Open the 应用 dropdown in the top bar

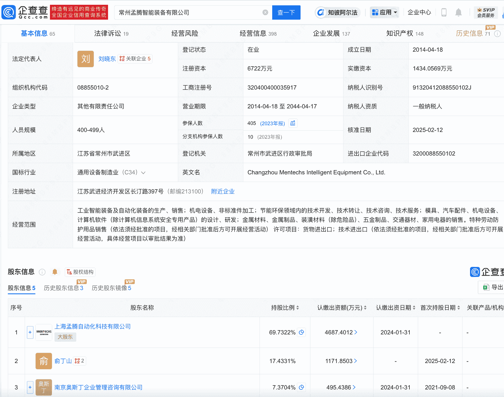click(384, 12)
